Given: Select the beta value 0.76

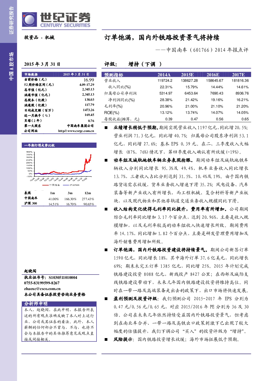Looking at the screenshot, I should 91,121.
